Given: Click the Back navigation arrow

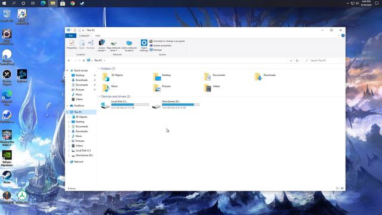Looking at the screenshot, I should click(69, 60).
